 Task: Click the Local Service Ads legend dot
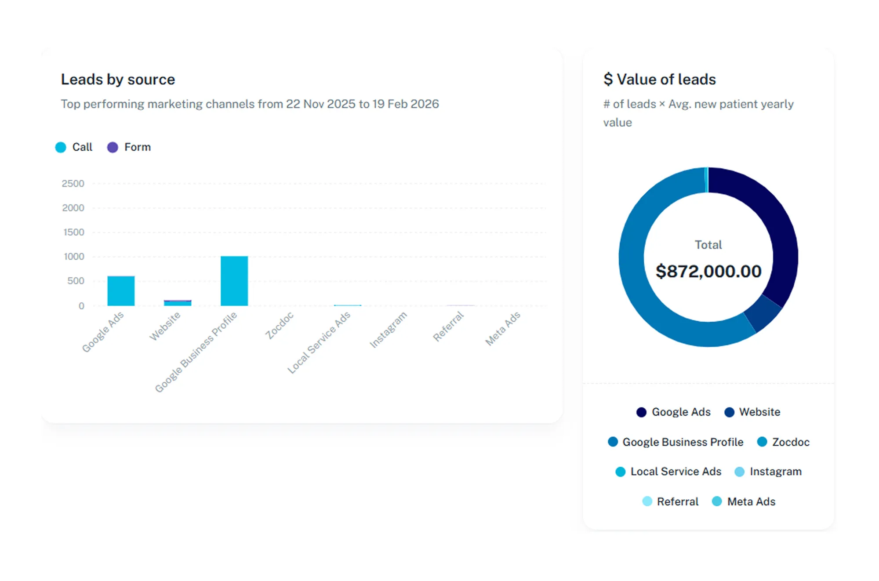tap(620, 472)
